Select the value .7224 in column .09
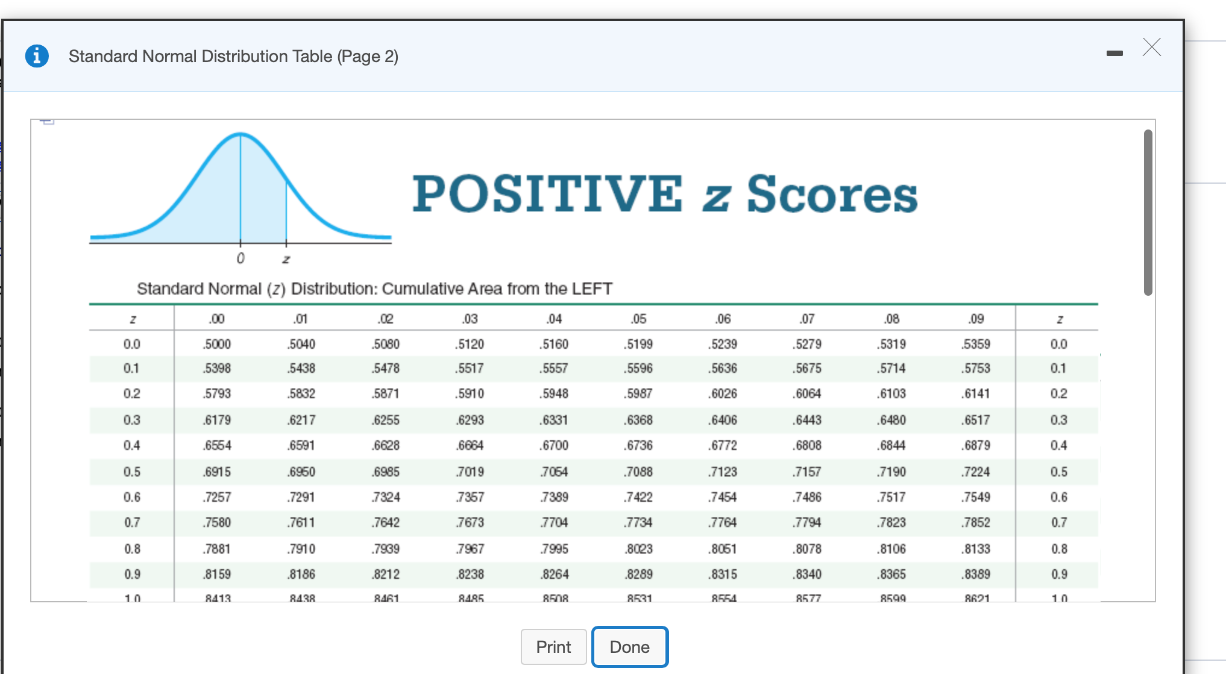 coord(976,472)
